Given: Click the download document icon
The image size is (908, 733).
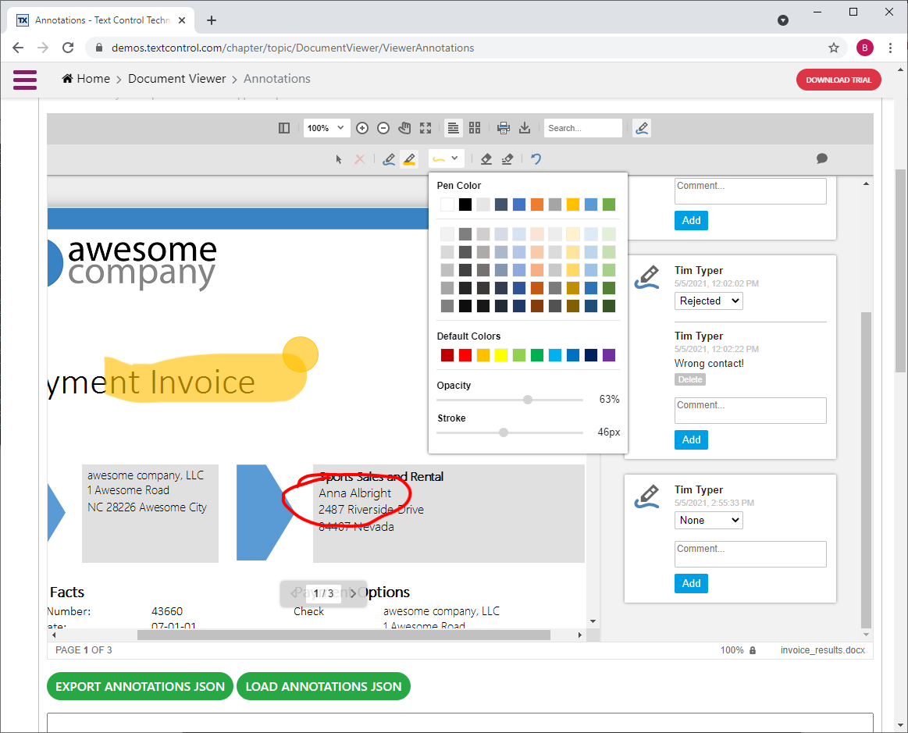Looking at the screenshot, I should click(x=525, y=127).
